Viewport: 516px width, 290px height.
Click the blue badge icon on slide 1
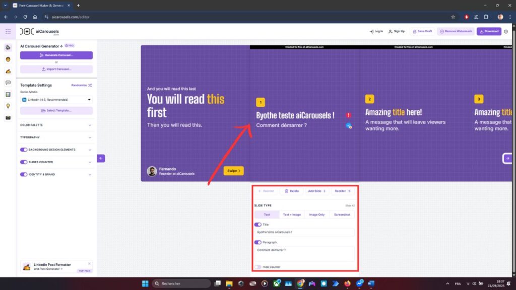point(349,125)
